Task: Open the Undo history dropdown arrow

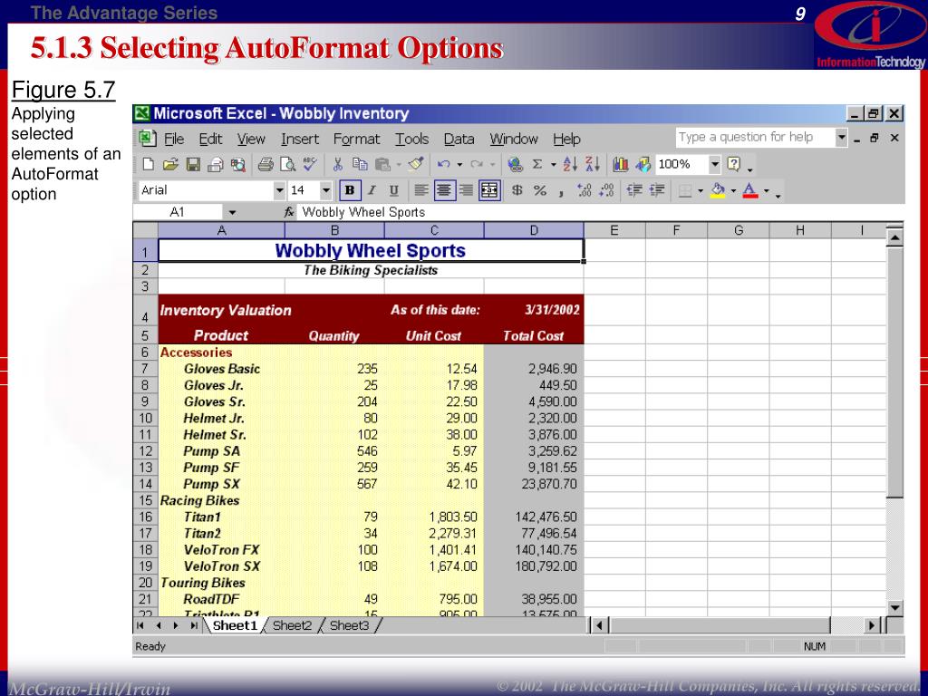Action: [x=459, y=165]
